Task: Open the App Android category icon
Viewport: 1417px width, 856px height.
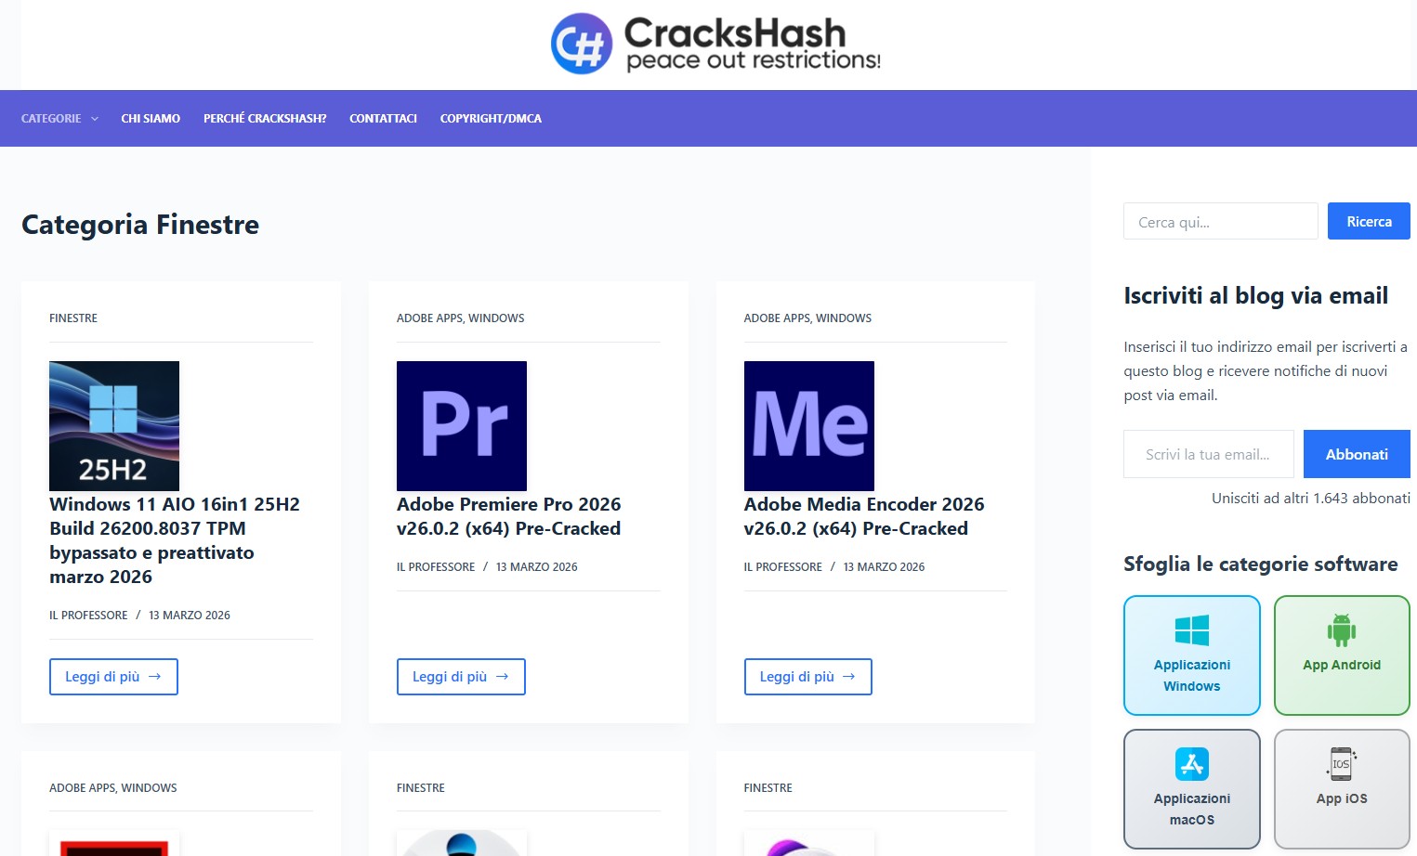Action: pos(1342,630)
